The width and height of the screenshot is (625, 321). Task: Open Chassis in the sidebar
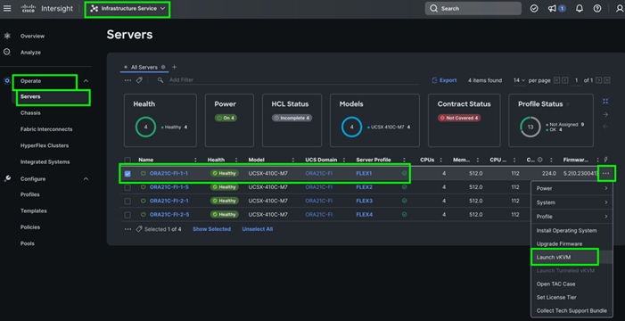(x=30, y=113)
